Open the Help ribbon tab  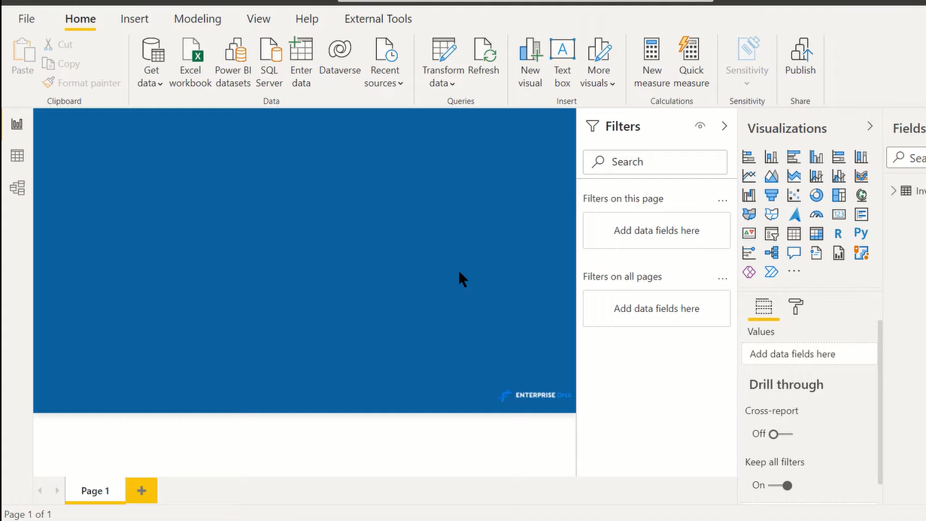pyautogui.click(x=307, y=19)
